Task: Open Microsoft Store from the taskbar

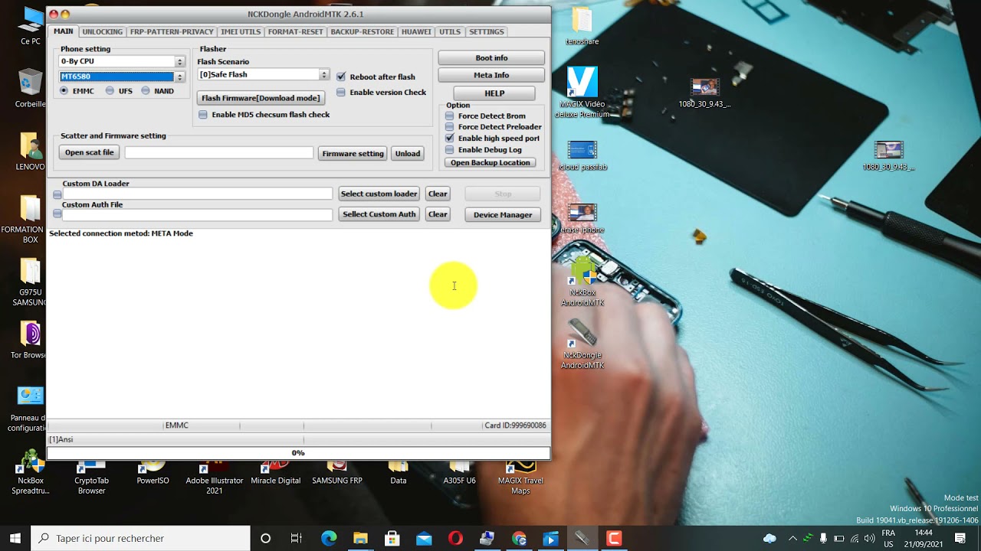Action: coord(392,539)
